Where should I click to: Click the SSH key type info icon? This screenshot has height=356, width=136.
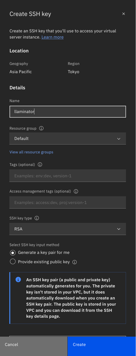coord(37,218)
